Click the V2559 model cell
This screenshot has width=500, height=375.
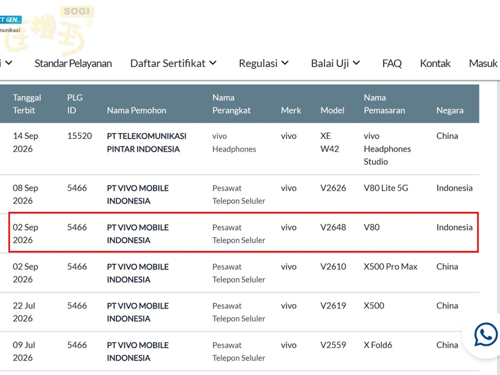(333, 345)
